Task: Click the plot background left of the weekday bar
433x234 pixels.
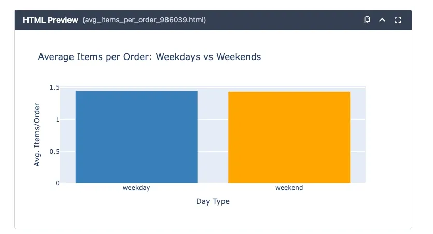Action: [68, 137]
